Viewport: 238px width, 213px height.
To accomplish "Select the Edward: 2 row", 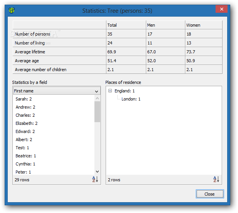I will pos(54,131).
